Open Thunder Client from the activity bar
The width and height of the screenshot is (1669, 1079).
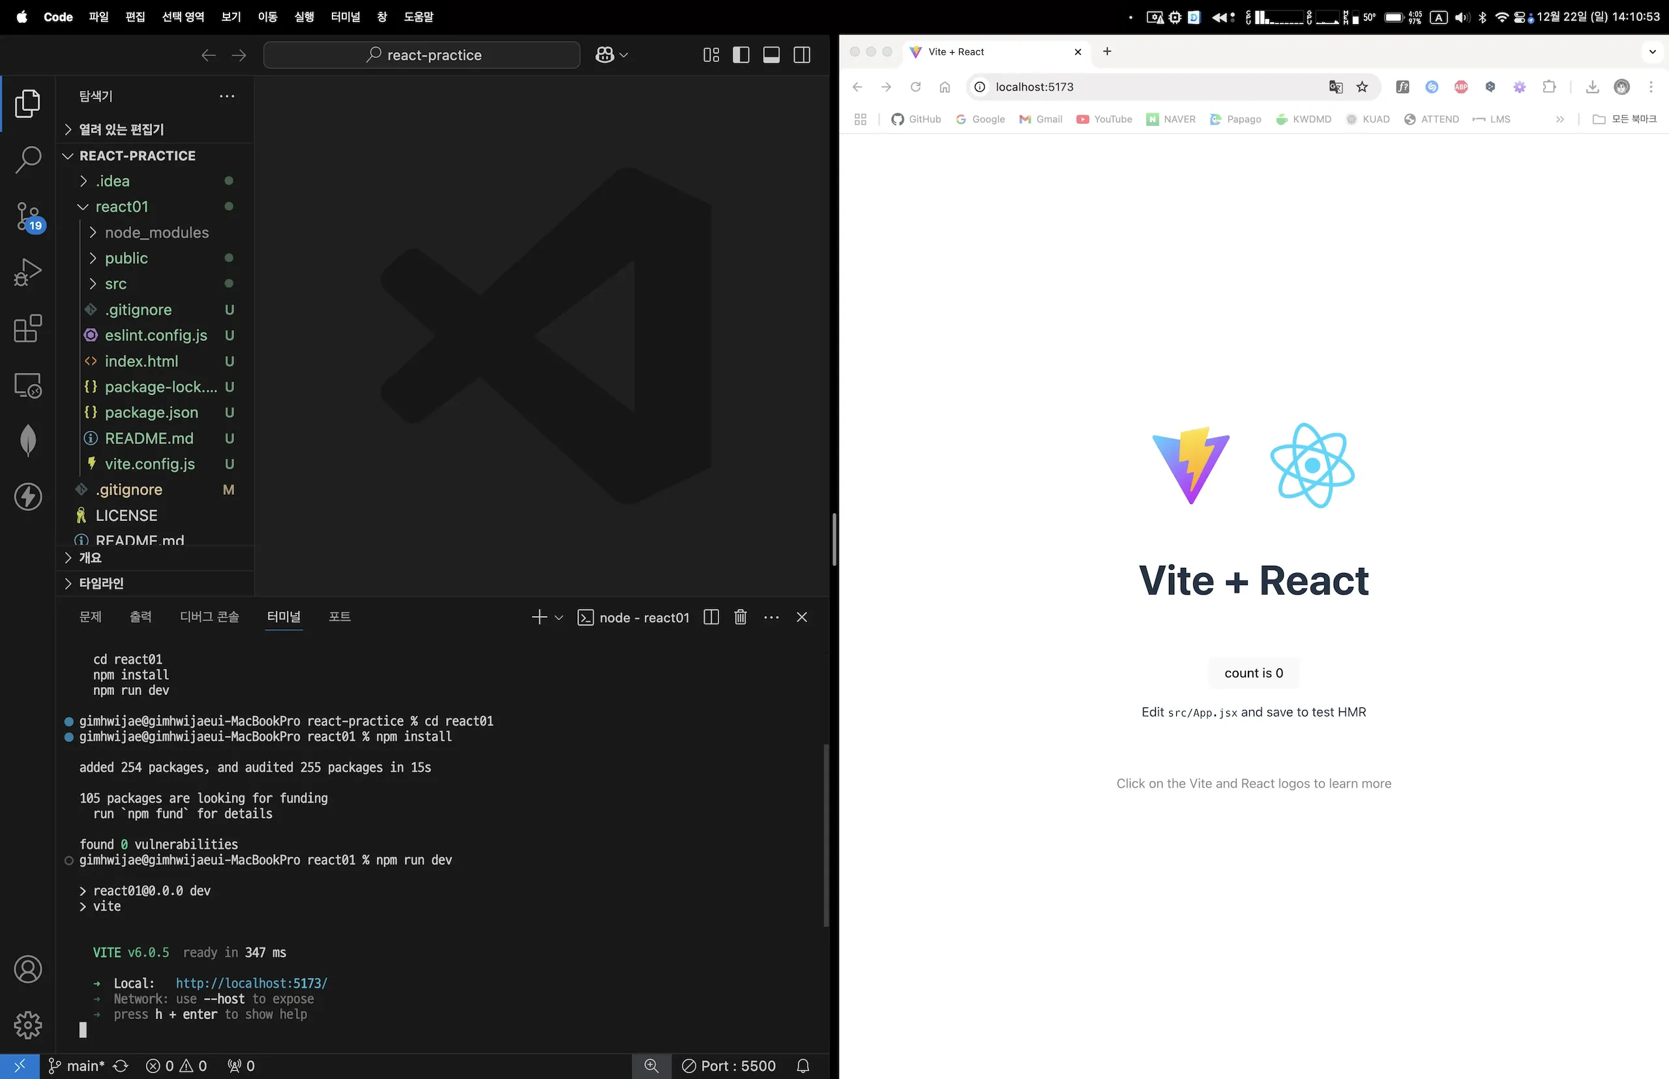28,497
